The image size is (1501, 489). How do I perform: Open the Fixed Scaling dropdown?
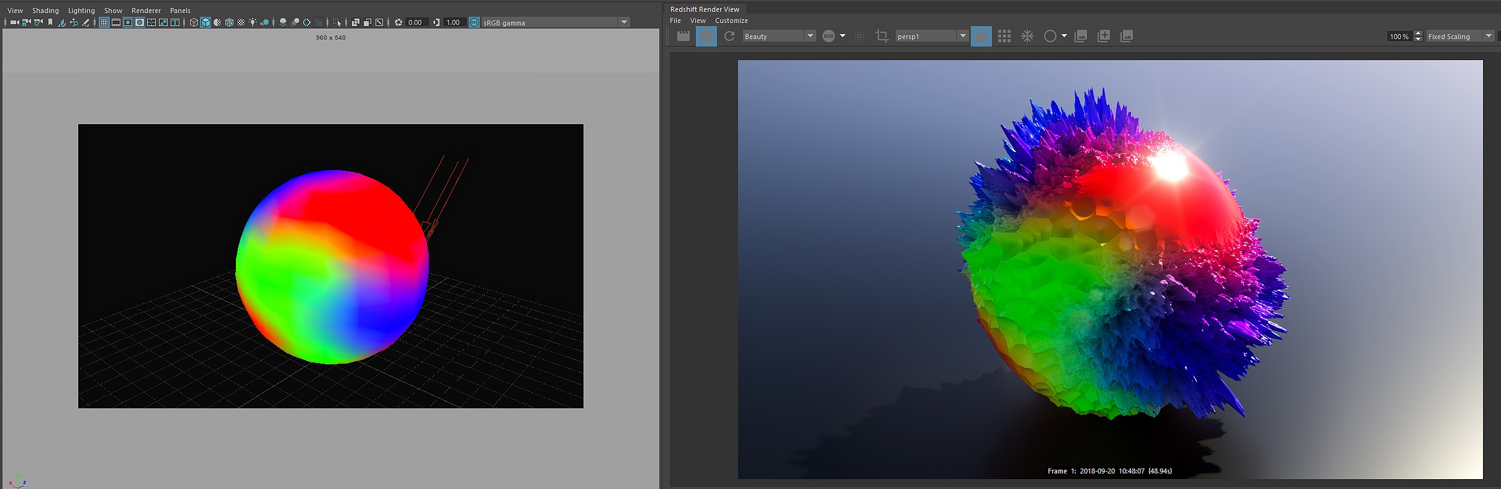(x=1459, y=36)
